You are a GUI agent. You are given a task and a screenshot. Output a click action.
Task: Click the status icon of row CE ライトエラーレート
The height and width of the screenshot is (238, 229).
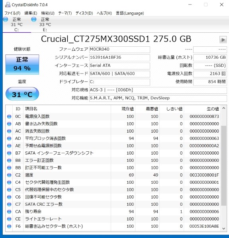pyautogui.click(x=9, y=219)
